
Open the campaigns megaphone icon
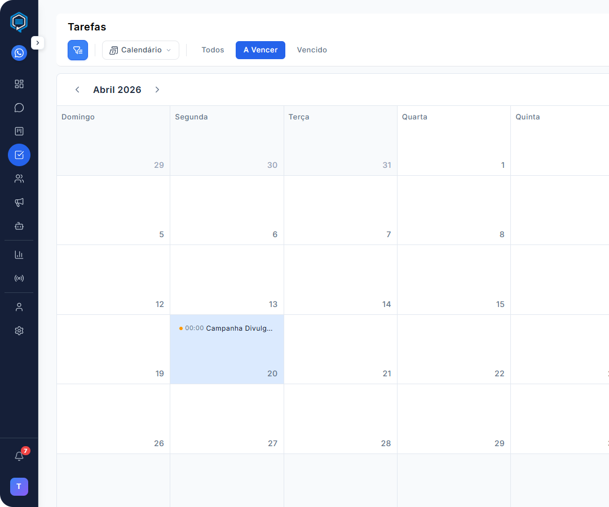point(19,202)
